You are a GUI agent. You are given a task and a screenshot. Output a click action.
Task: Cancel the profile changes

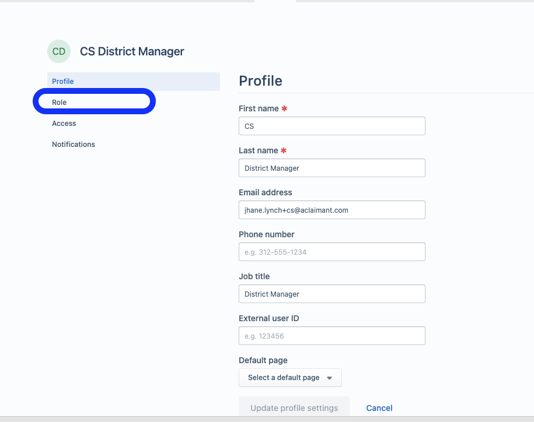[379, 408]
